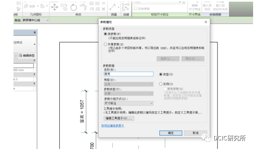The image size is (258, 151).
Task: Click the 取消 button
Action: pos(195,133)
